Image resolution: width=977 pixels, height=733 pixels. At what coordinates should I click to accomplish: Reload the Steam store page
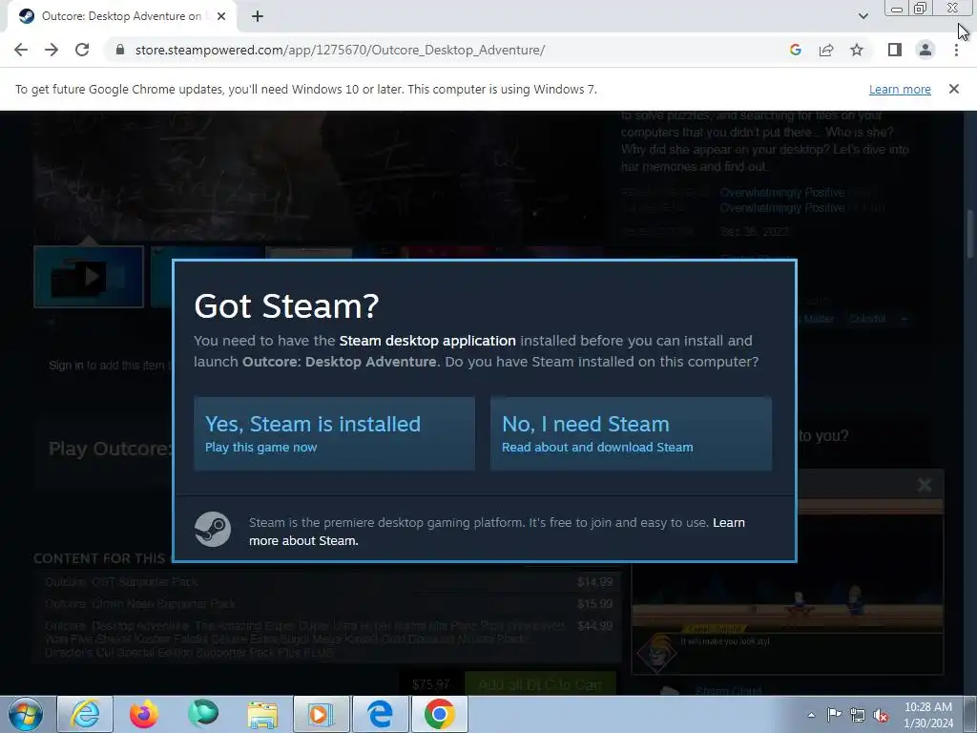point(82,50)
